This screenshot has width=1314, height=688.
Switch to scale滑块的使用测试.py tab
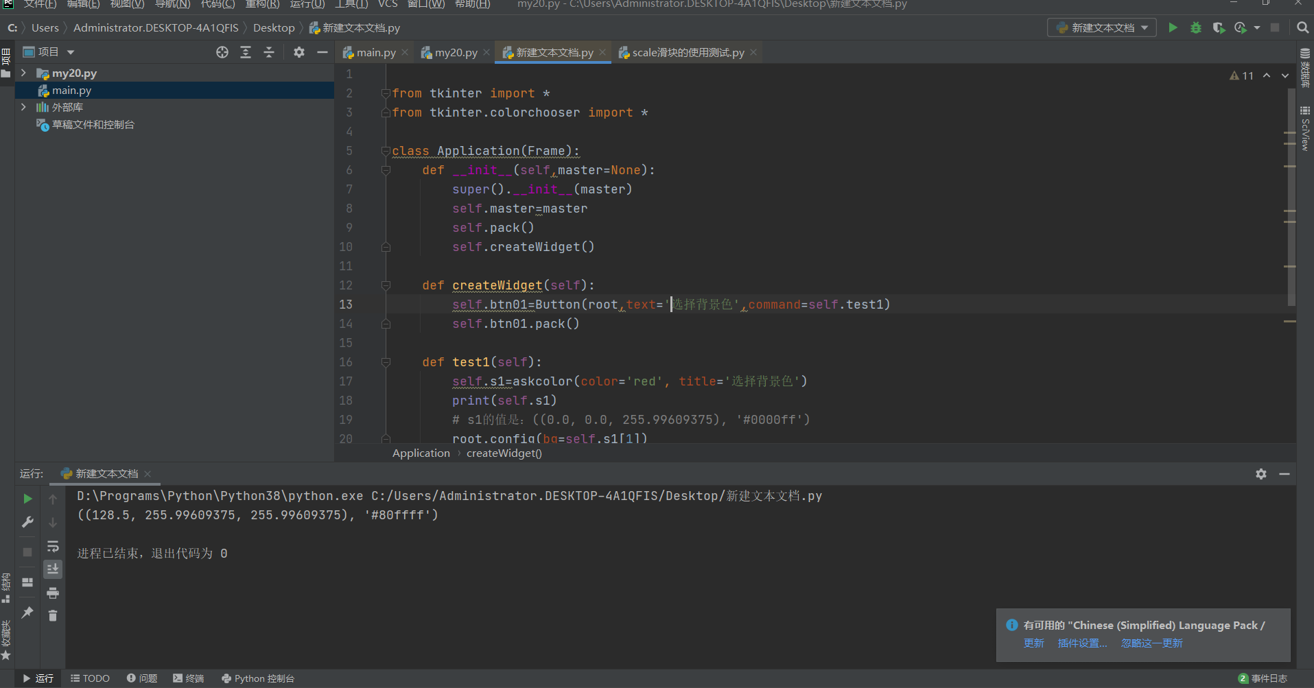click(x=688, y=53)
